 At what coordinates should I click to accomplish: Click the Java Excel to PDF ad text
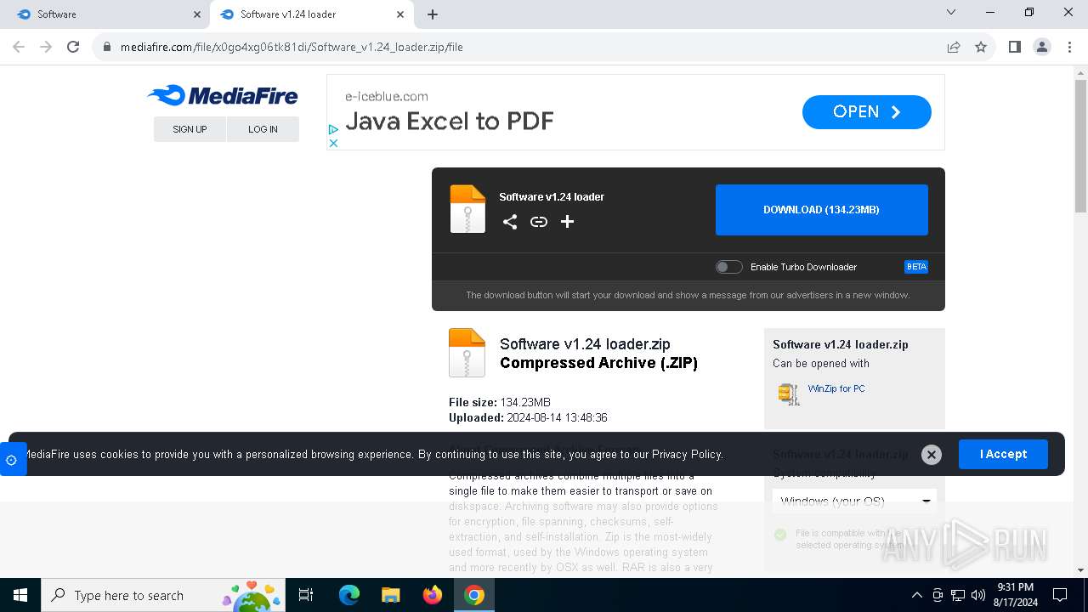coord(450,122)
